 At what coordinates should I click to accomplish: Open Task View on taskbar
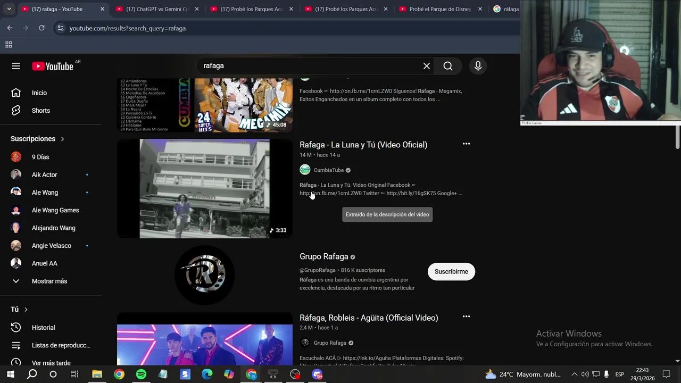tap(74, 374)
